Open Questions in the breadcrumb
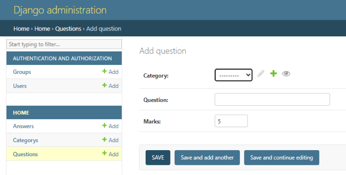Viewport: 346px width, 175px height. tap(68, 29)
